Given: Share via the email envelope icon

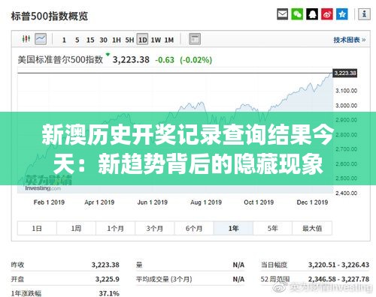Looking at the screenshot, I should 282,14.
